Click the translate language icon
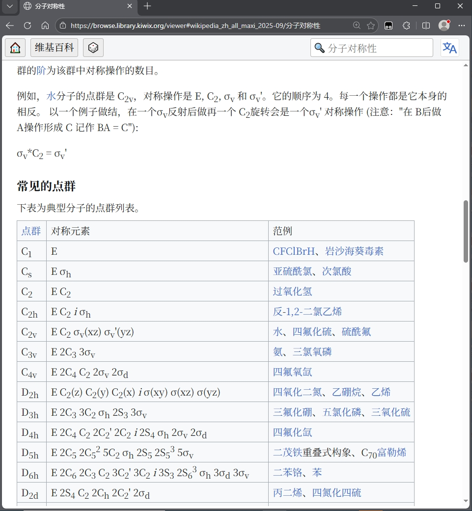Image resolution: width=472 pixels, height=511 pixels. pos(449,48)
